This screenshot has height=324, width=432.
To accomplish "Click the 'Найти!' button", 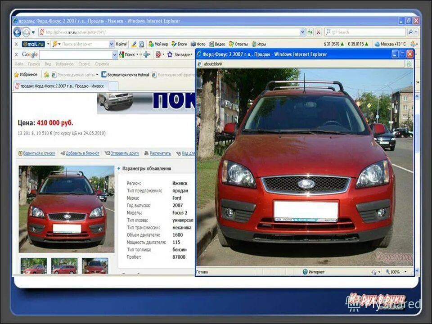I will pyautogui.click(x=121, y=44).
